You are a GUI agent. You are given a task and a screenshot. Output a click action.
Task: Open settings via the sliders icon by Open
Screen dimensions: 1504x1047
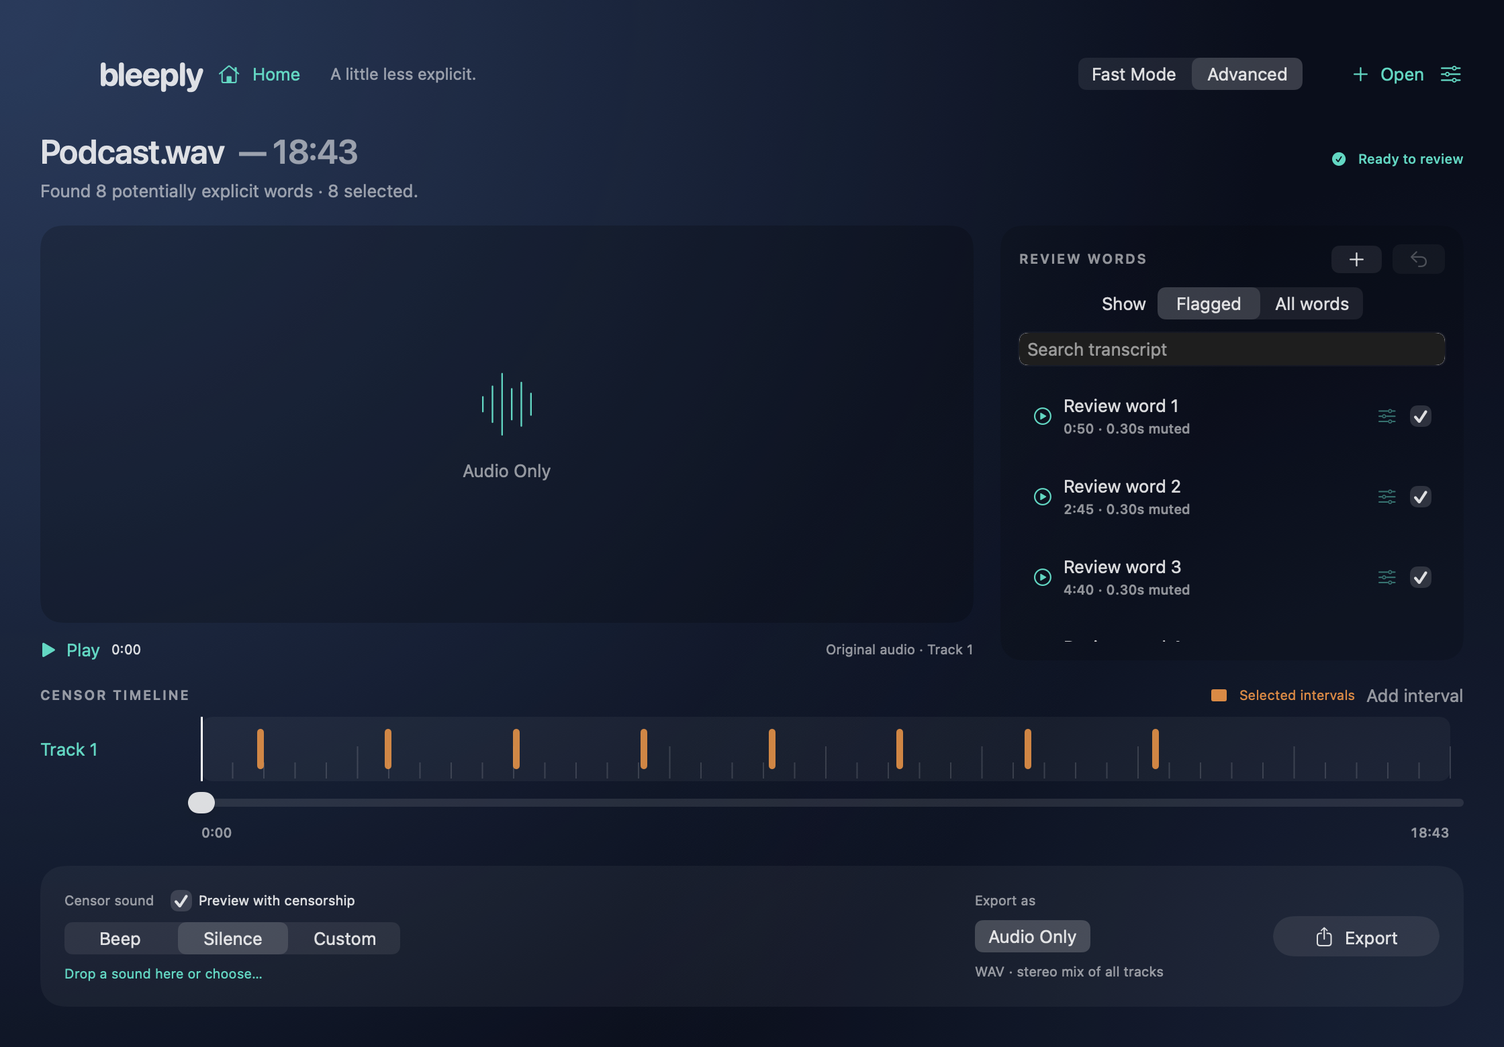click(x=1450, y=74)
